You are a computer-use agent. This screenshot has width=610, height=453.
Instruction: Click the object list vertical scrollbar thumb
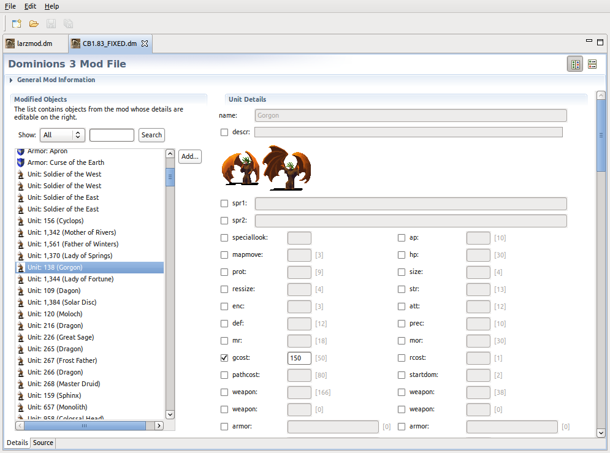[170, 177]
